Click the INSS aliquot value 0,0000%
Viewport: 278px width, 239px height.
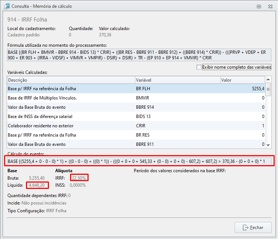click(78, 185)
